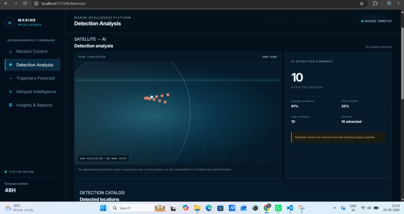The height and width of the screenshot is (214, 404).
Task: Click the Mission Control home icon
Action: pos(11,52)
